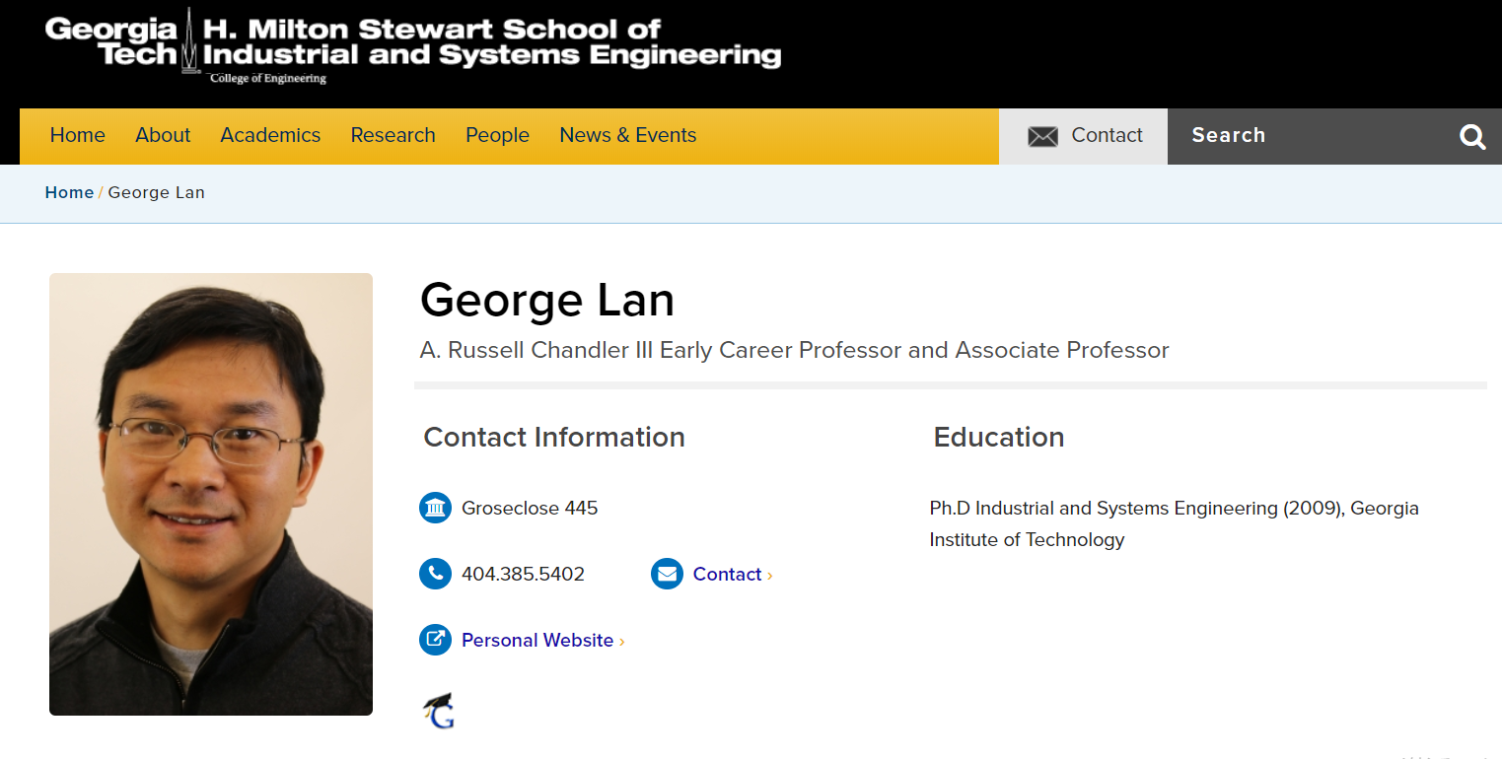
Task: Click the external link icon beside Personal Website
Action: click(435, 640)
